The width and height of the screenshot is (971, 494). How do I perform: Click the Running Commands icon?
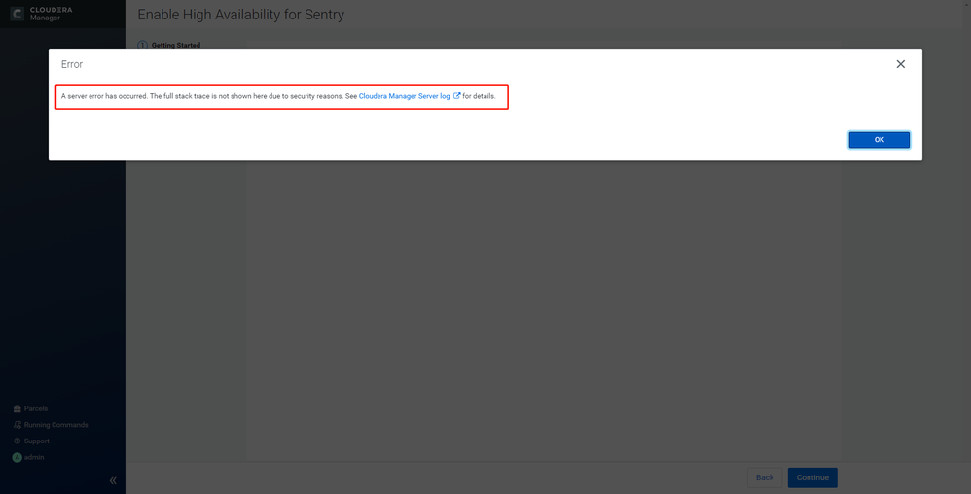[x=18, y=425]
